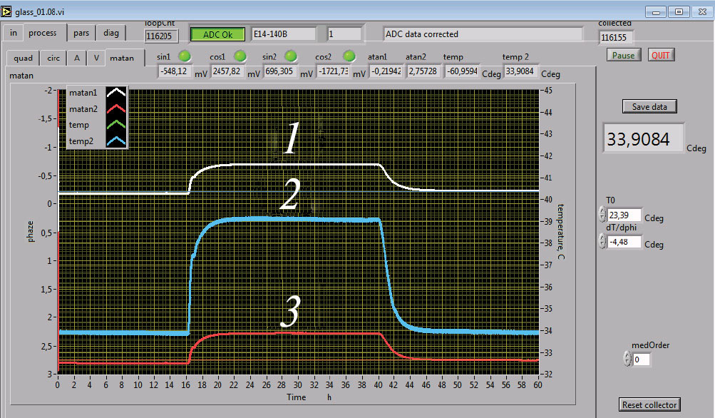The width and height of the screenshot is (715, 418).
Task: Click the cos1 green LED indicator
Action: tap(240, 56)
